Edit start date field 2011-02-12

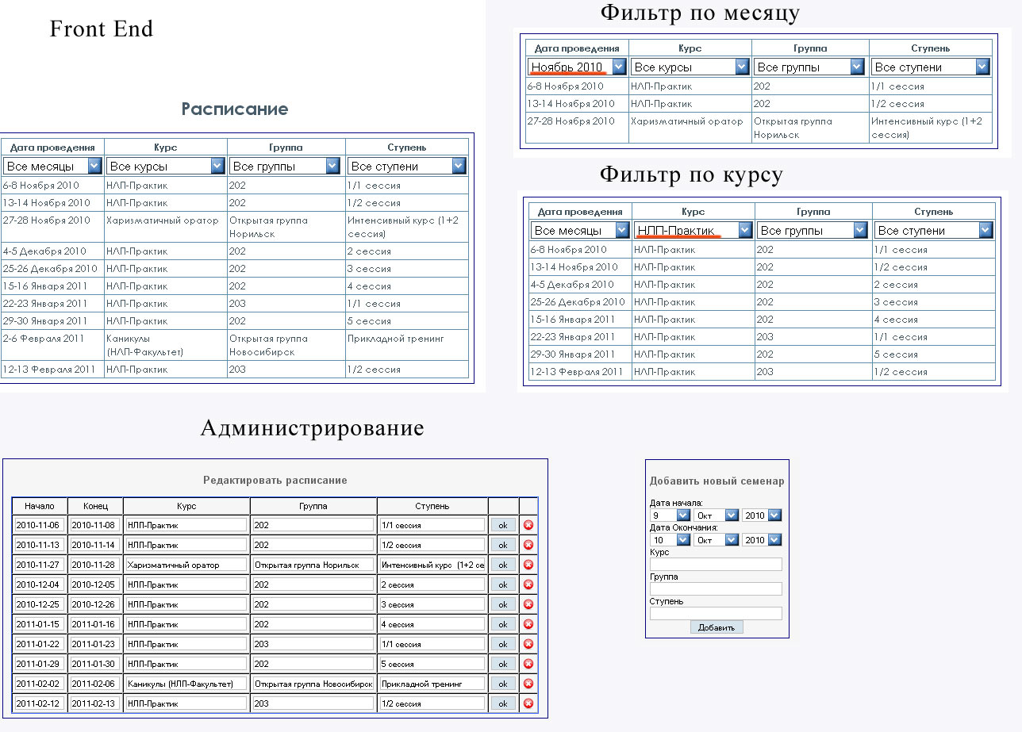[40, 703]
